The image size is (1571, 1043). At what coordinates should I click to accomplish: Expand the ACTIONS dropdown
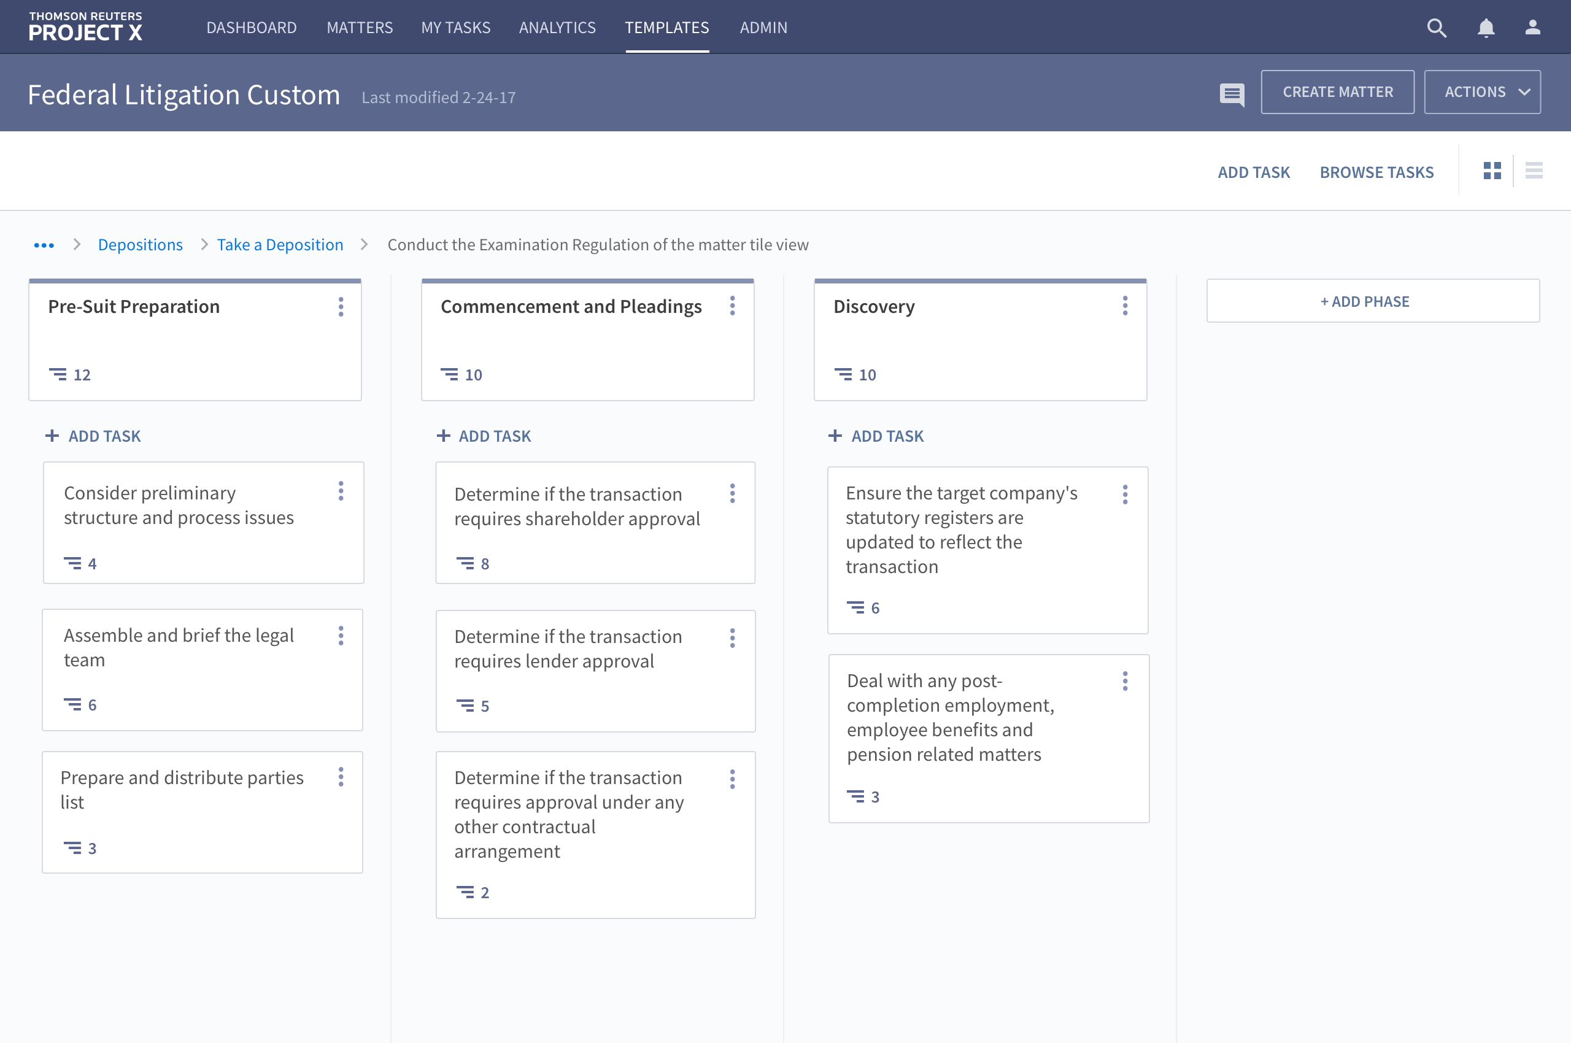click(x=1482, y=93)
